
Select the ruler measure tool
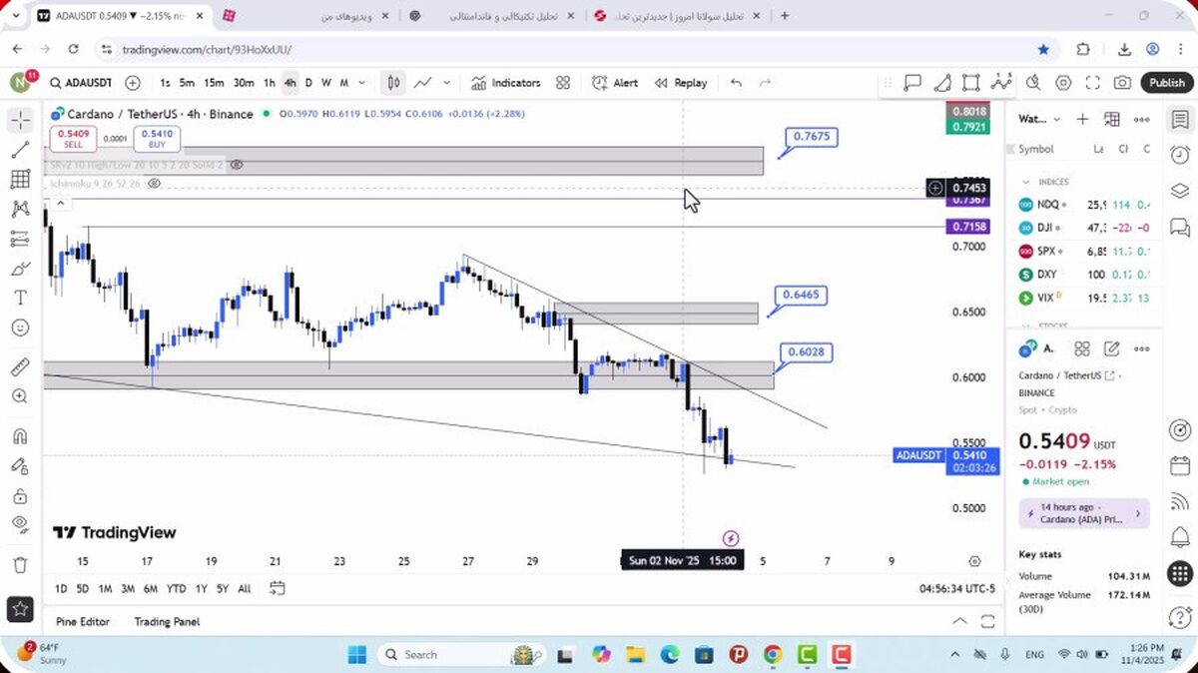[20, 366]
